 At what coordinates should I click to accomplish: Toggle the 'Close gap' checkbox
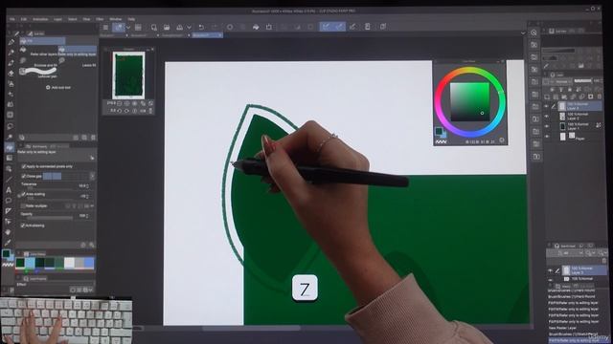[x=24, y=176]
